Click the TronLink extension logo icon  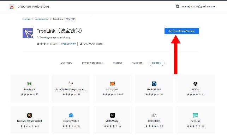tap(28, 33)
